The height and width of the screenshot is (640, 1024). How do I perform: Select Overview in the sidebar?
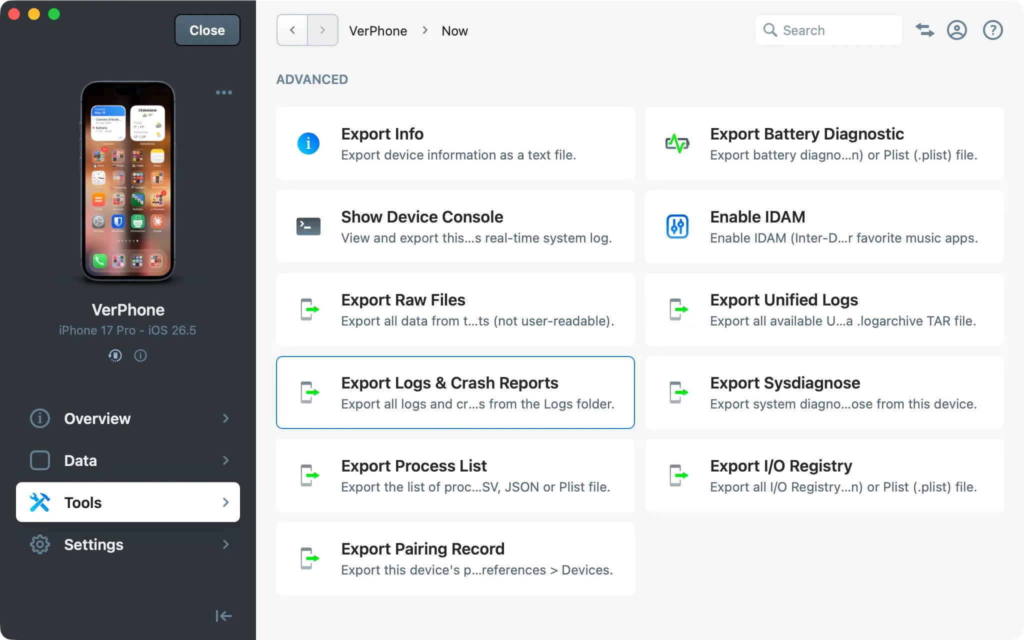click(128, 418)
